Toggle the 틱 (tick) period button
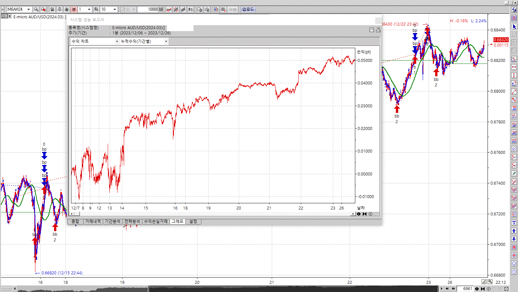 (x=96, y=9)
